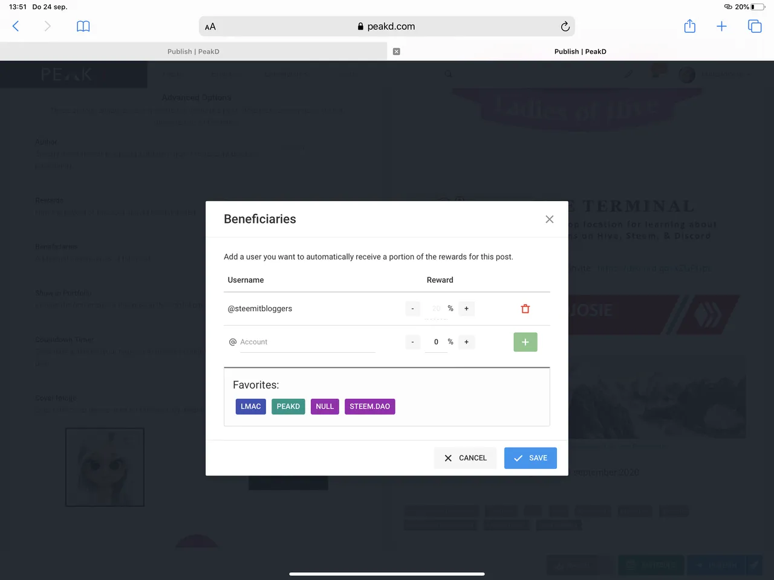The width and height of the screenshot is (774, 580).
Task: Tap the battery indicator in status bar
Action: 758,7
